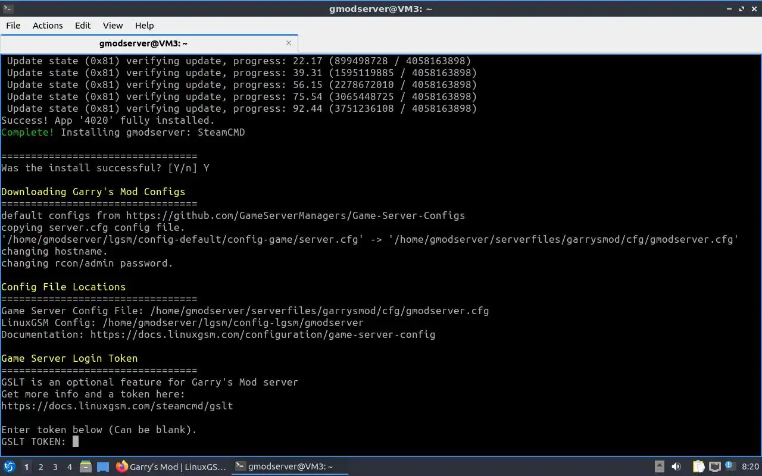Open the File menu
The height and width of the screenshot is (476, 762).
pyautogui.click(x=13, y=26)
